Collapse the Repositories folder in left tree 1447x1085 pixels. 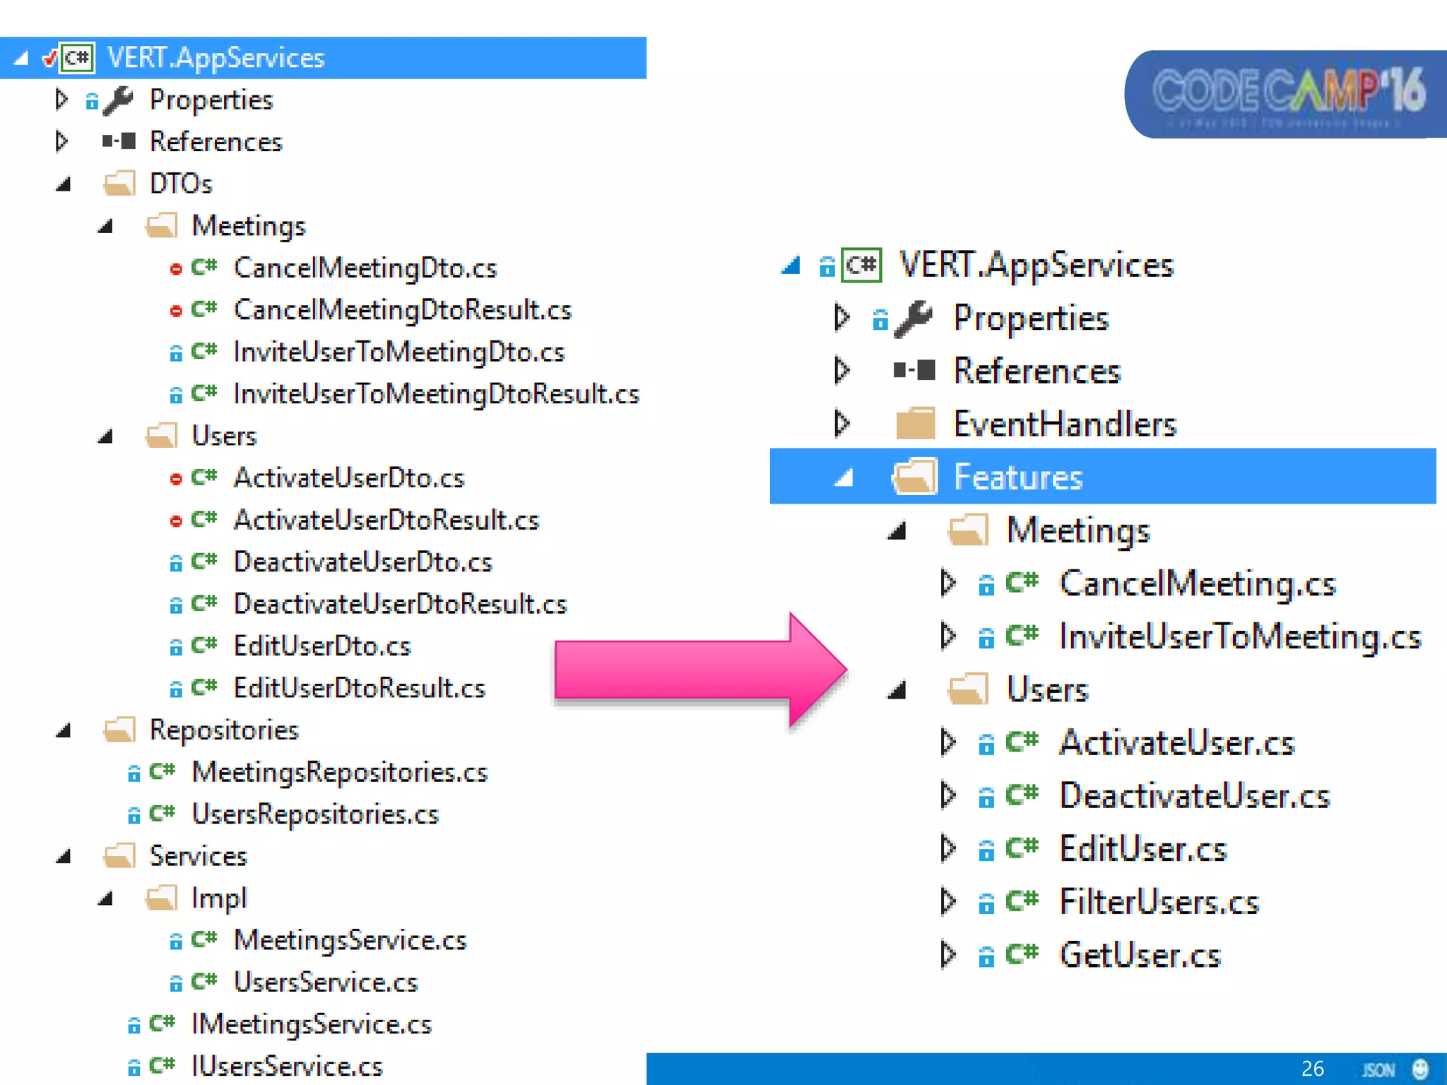click(64, 730)
